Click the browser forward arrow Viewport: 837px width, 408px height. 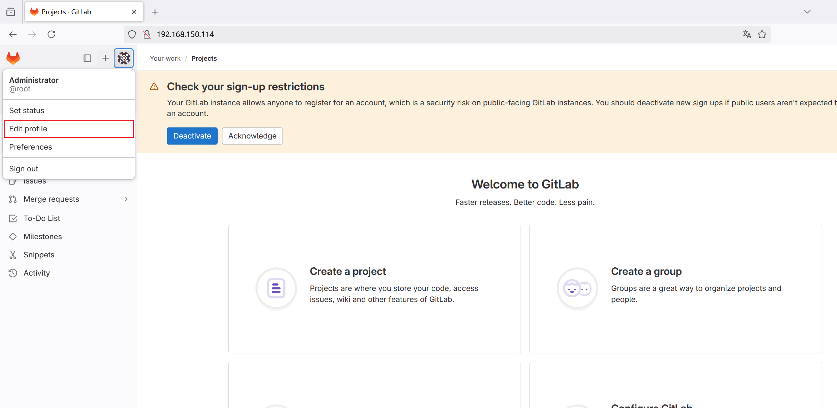click(x=32, y=34)
